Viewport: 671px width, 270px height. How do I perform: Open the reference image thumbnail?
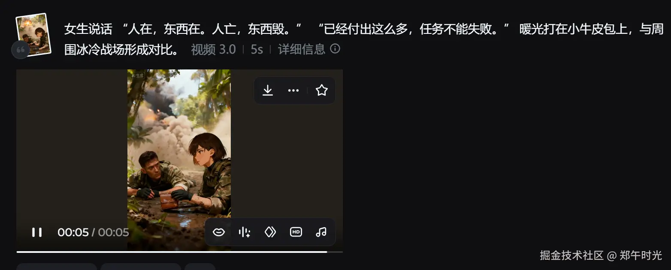coord(33,34)
